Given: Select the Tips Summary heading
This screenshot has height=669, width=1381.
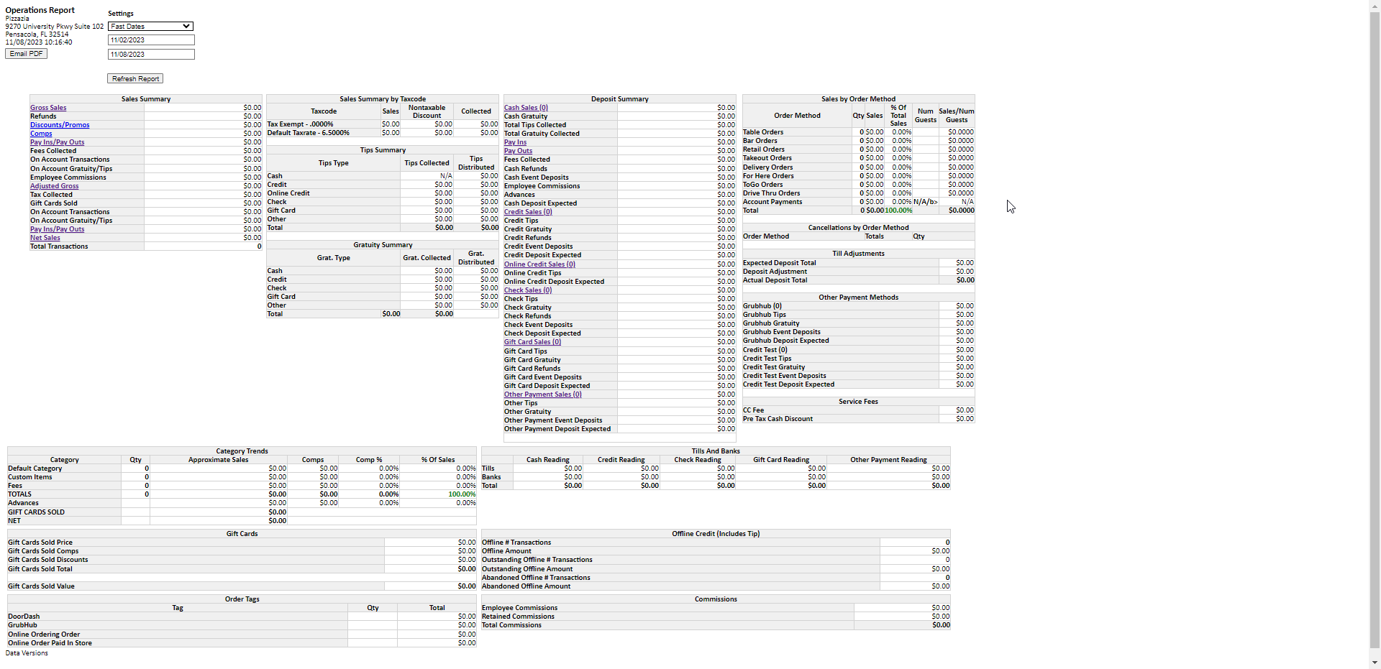Looking at the screenshot, I should coord(383,150).
